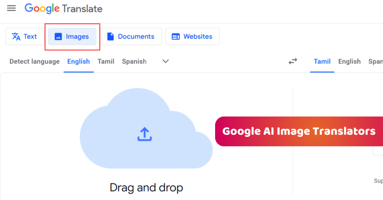Image resolution: width=383 pixels, height=200 pixels.
Task: Swap source and target languages with arrows icon
Action: (293, 61)
